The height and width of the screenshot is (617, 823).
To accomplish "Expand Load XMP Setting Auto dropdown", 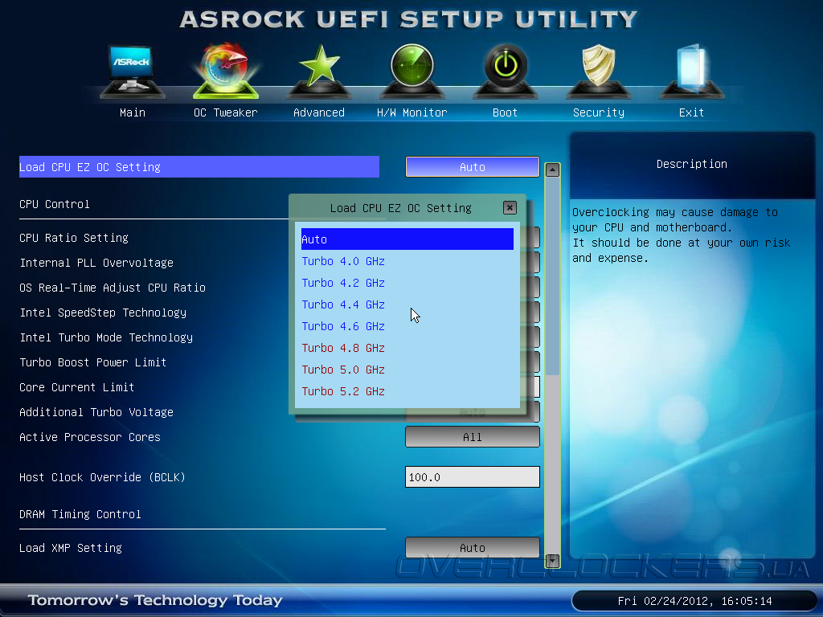I will point(473,548).
